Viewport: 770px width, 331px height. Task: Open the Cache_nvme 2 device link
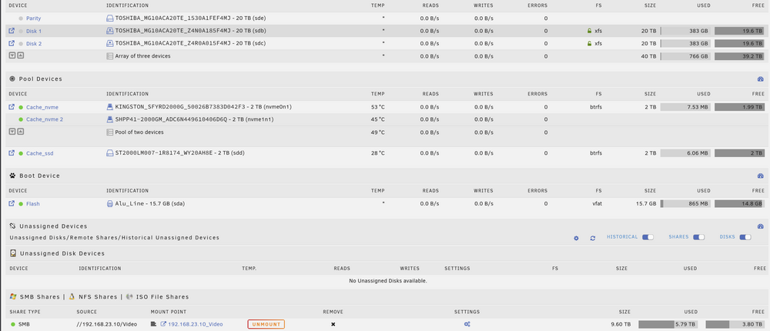[45, 119]
